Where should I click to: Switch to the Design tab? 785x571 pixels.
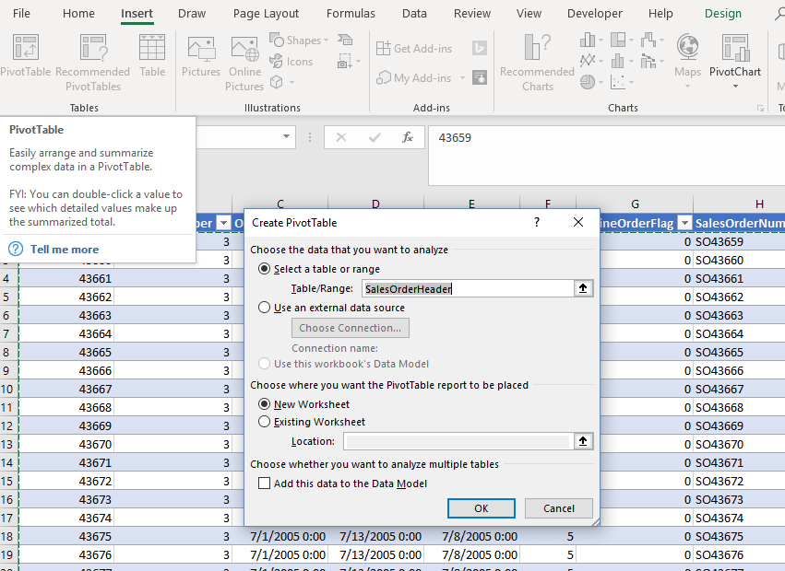click(723, 14)
